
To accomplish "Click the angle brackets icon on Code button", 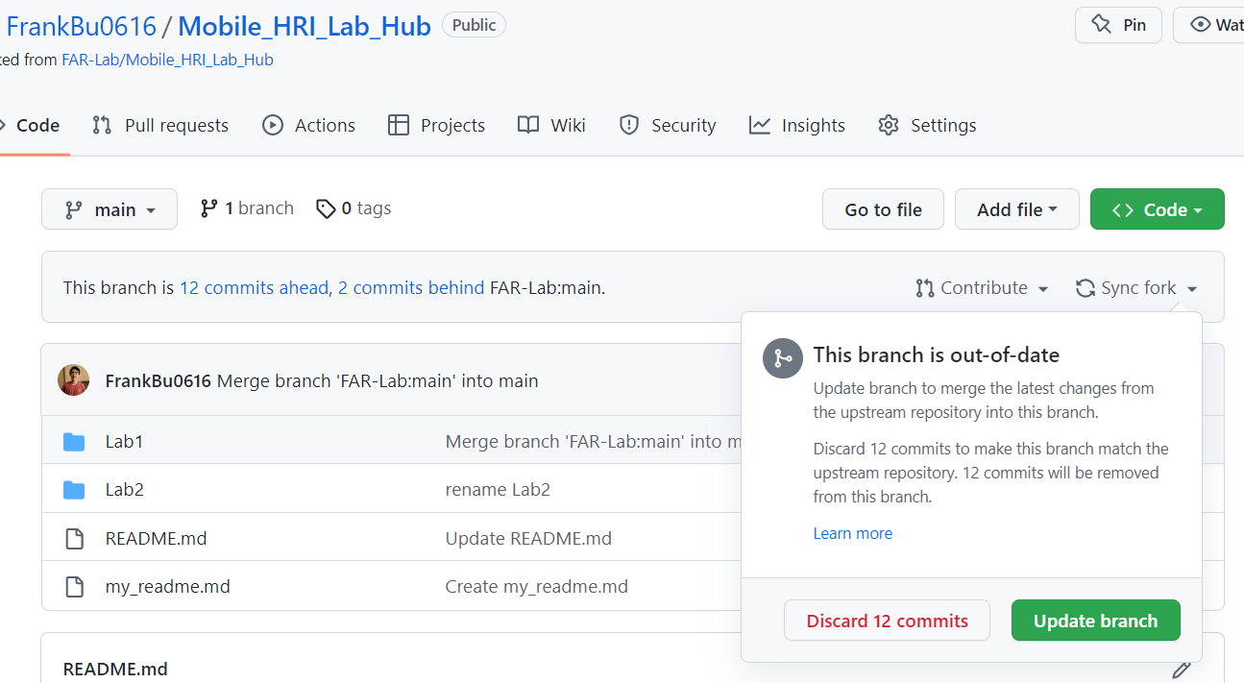I will click(x=1122, y=209).
